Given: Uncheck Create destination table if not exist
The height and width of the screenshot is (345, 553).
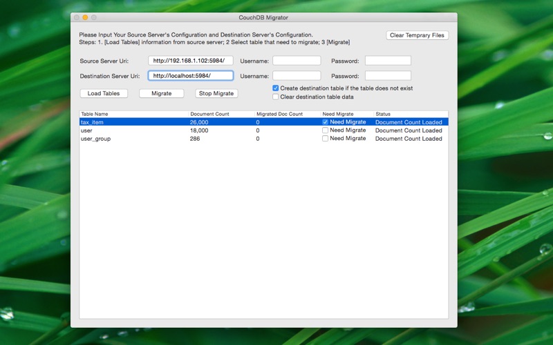Looking at the screenshot, I should coord(276,88).
